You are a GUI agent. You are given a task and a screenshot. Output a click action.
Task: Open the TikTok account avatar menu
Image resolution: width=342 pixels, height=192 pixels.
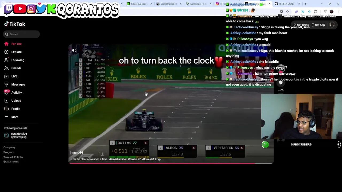(x=332, y=25)
